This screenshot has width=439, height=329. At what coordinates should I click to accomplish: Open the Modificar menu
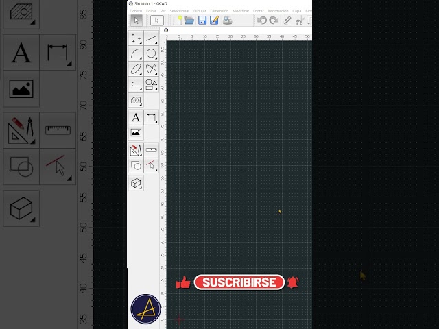(x=241, y=11)
